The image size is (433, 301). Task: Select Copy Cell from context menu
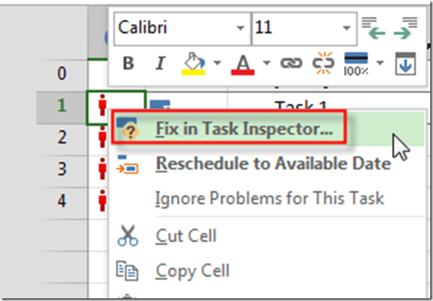(x=193, y=271)
